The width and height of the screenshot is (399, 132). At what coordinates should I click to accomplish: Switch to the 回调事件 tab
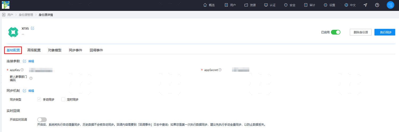[x=96, y=50]
